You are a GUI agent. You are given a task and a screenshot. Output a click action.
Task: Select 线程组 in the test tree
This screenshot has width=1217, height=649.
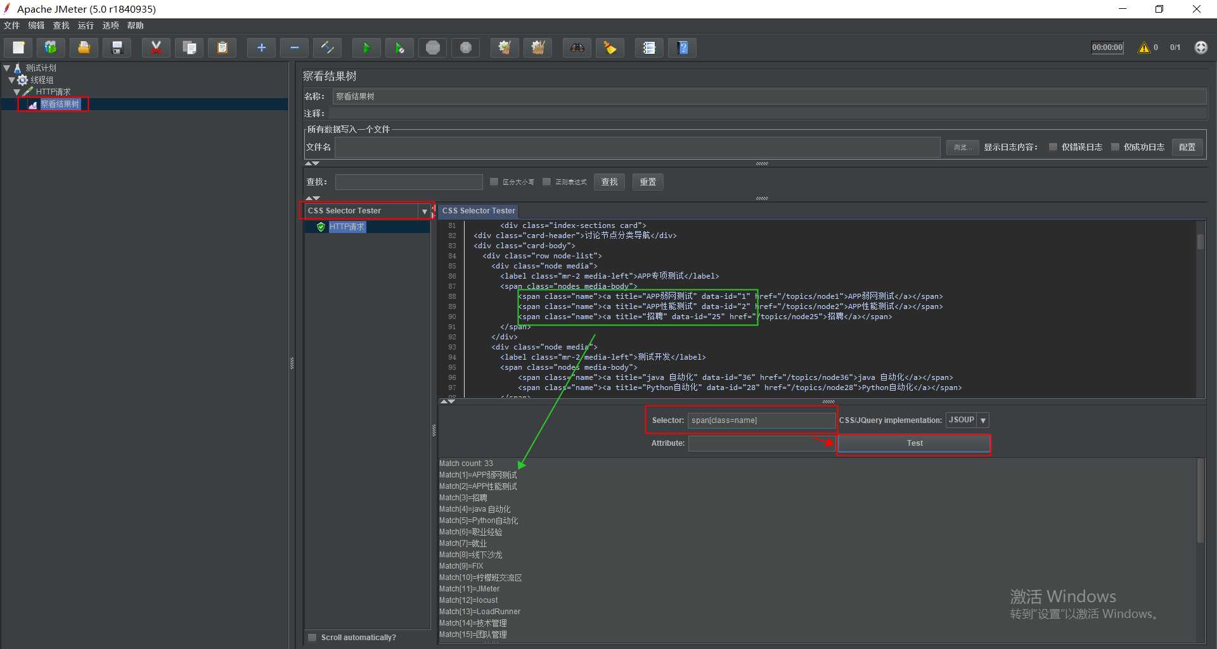click(x=42, y=80)
